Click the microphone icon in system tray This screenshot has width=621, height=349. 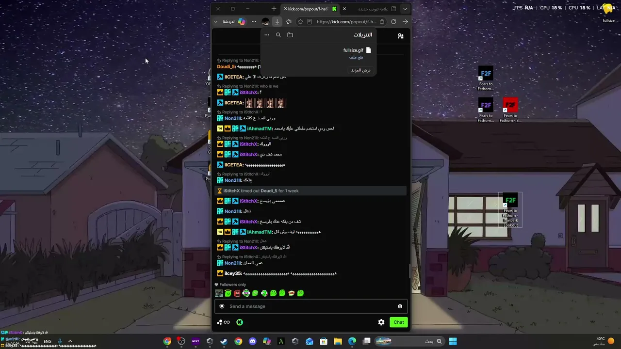(x=60, y=341)
